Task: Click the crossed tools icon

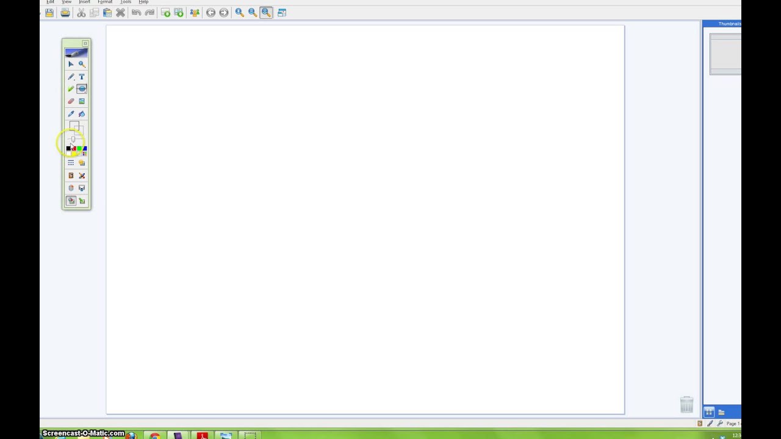Action: [82, 176]
